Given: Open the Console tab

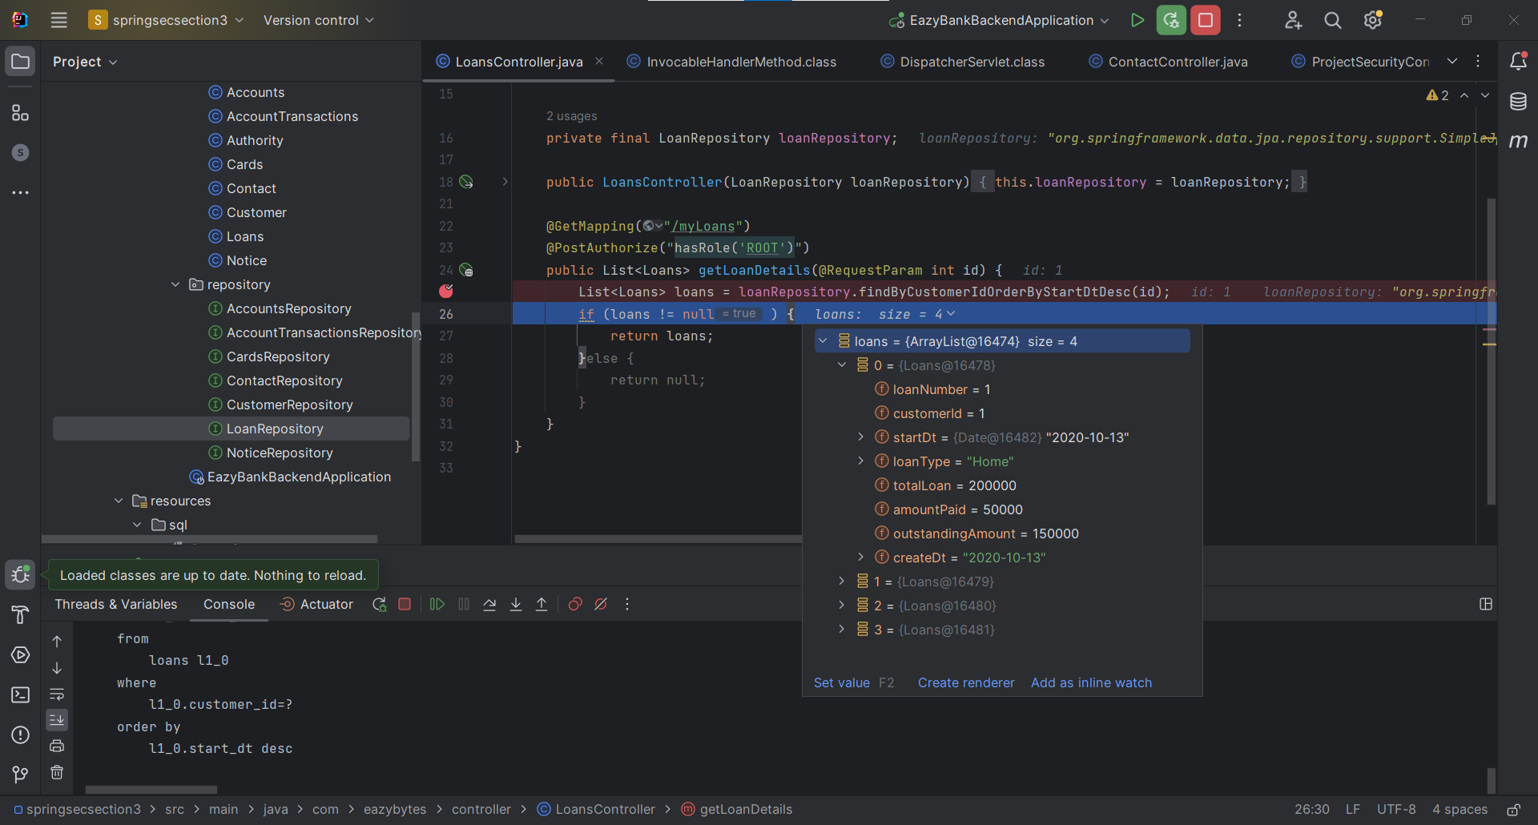Looking at the screenshot, I should pos(229,604).
